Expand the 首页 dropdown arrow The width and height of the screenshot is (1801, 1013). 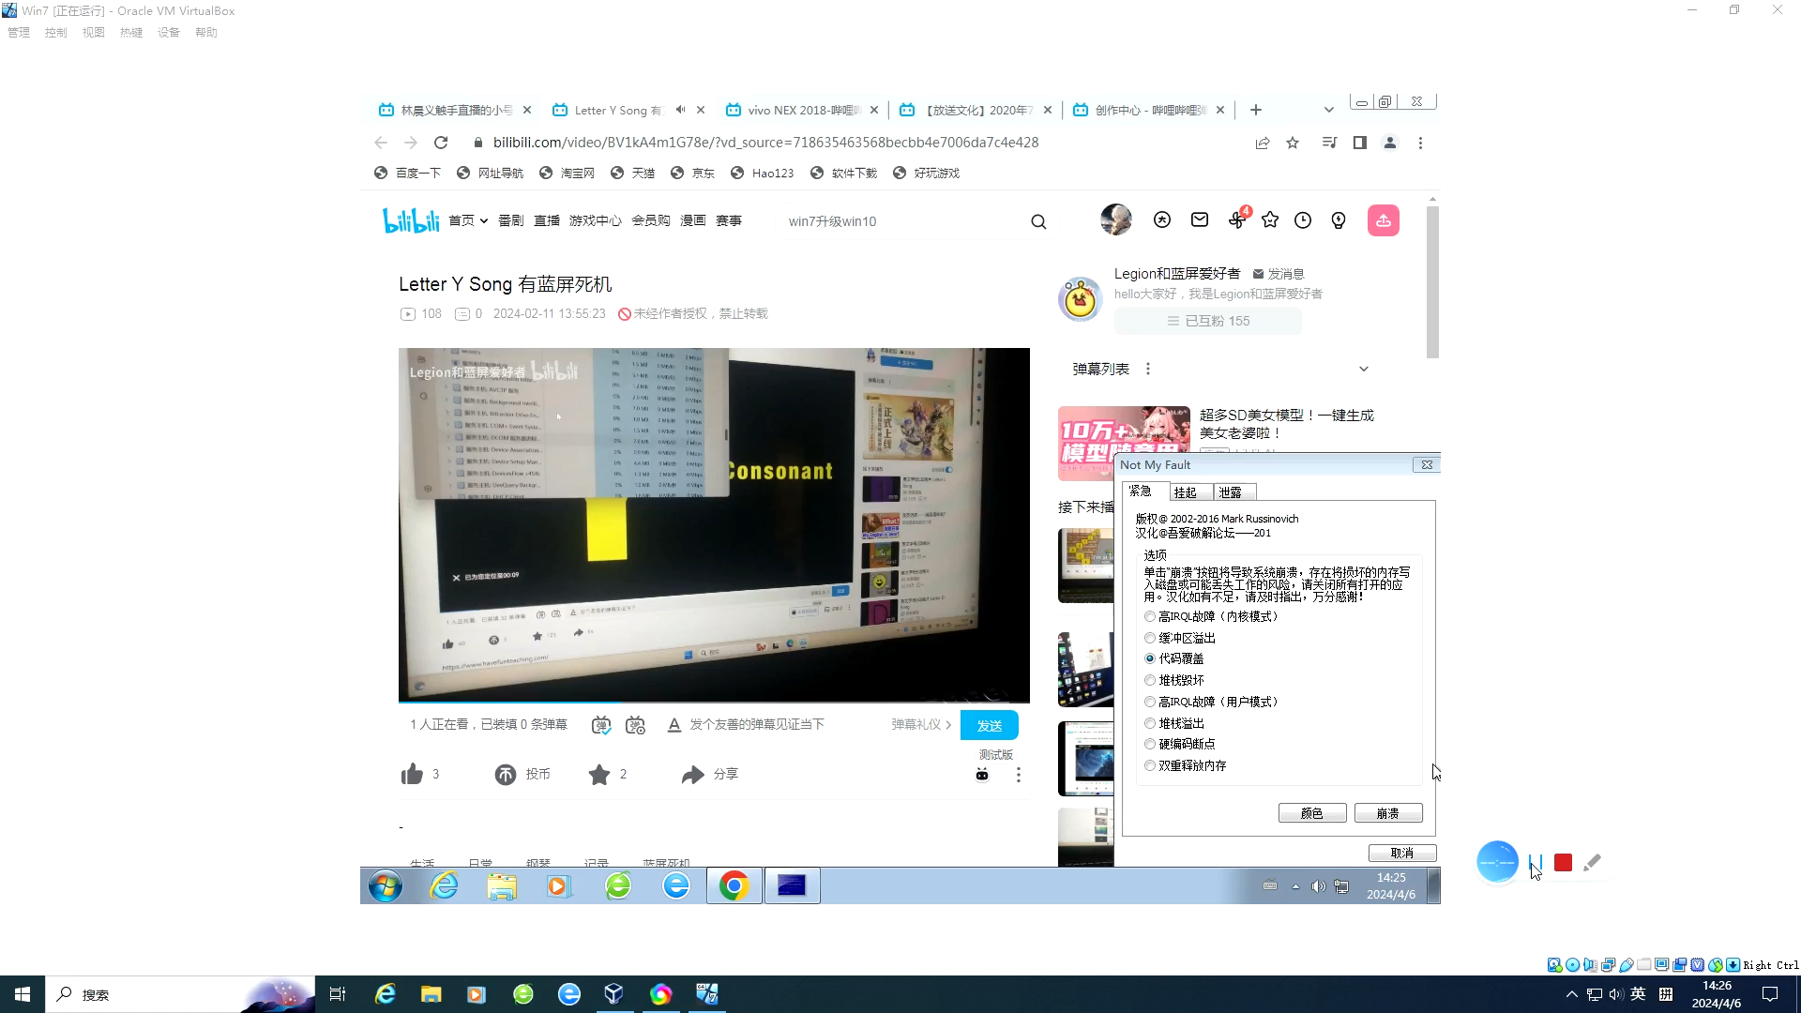click(x=484, y=221)
